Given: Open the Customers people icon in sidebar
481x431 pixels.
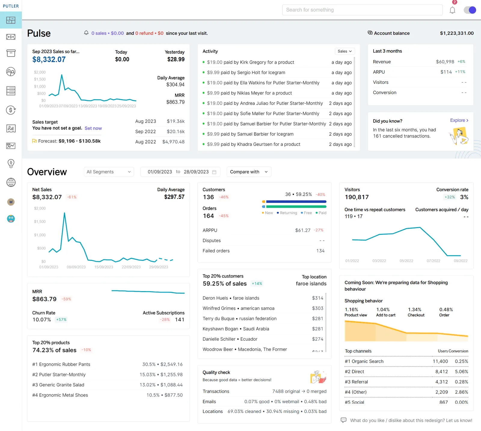Looking at the screenshot, I should 11,72.
